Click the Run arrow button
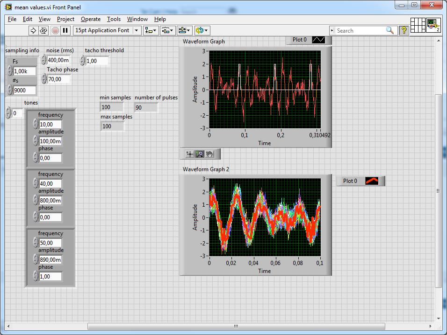Screen dimensions: 447x335 point(33,30)
